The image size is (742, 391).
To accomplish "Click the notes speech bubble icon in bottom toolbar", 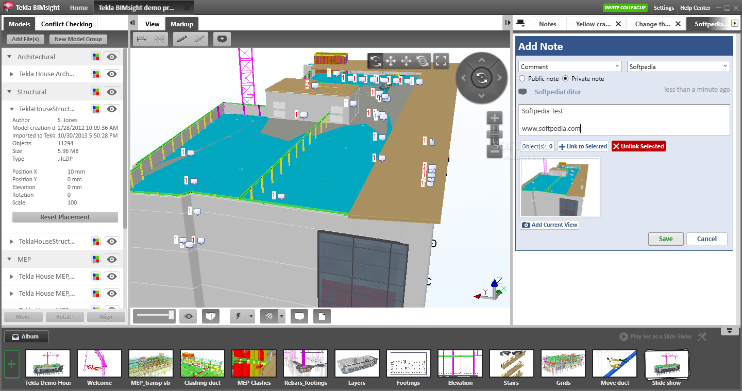I will click(299, 316).
